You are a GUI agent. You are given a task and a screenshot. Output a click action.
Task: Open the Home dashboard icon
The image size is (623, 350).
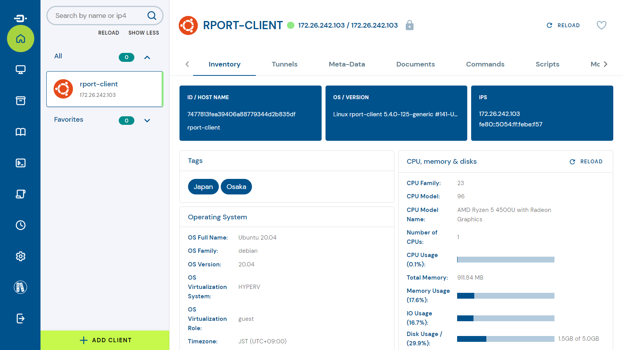tap(21, 38)
